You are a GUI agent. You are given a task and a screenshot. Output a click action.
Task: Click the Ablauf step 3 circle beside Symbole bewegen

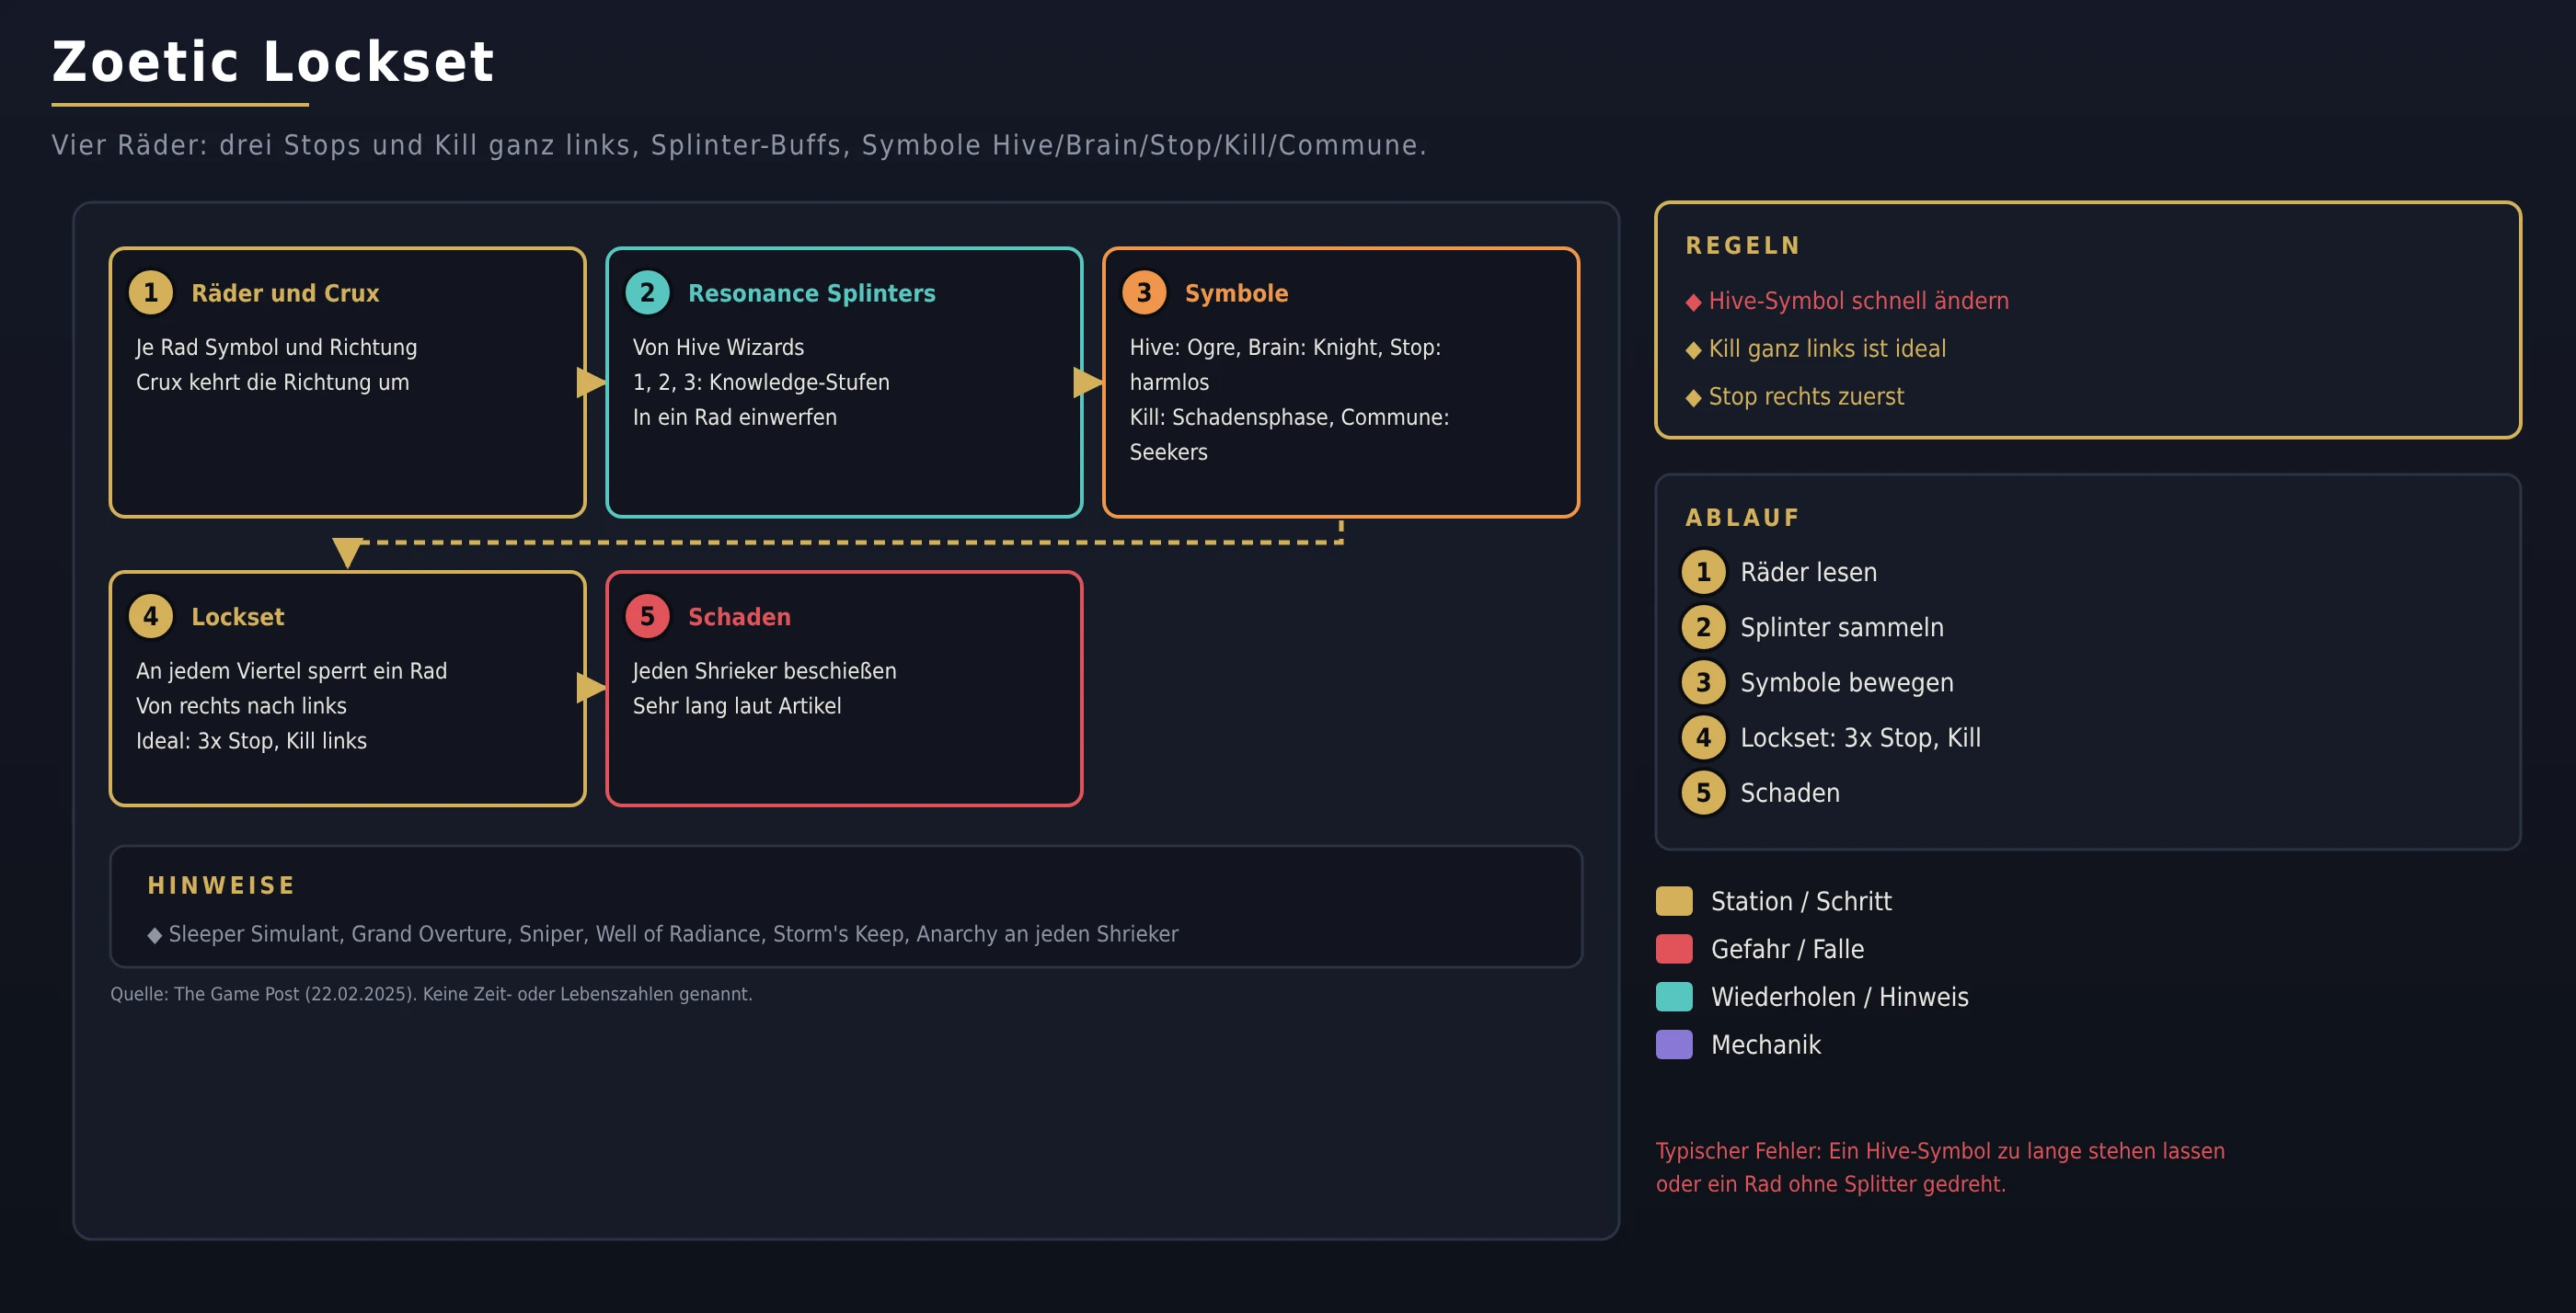[1703, 682]
